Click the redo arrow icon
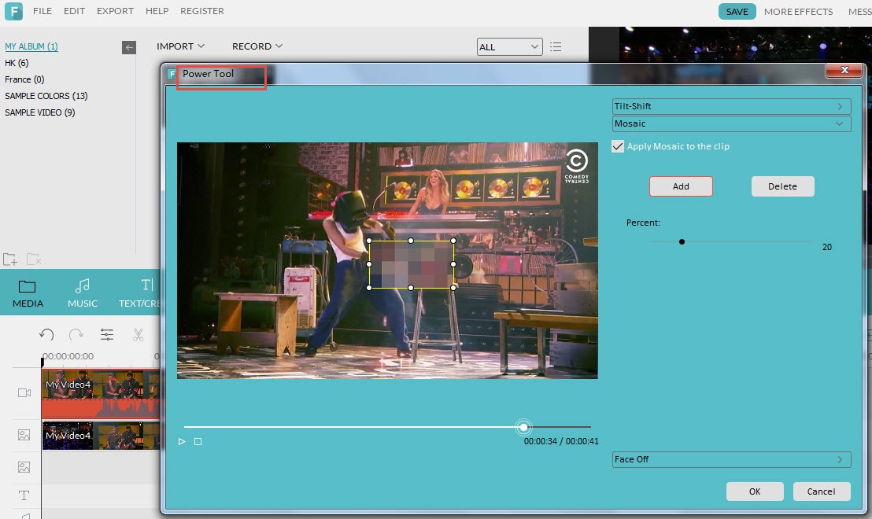 tap(76, 334)
